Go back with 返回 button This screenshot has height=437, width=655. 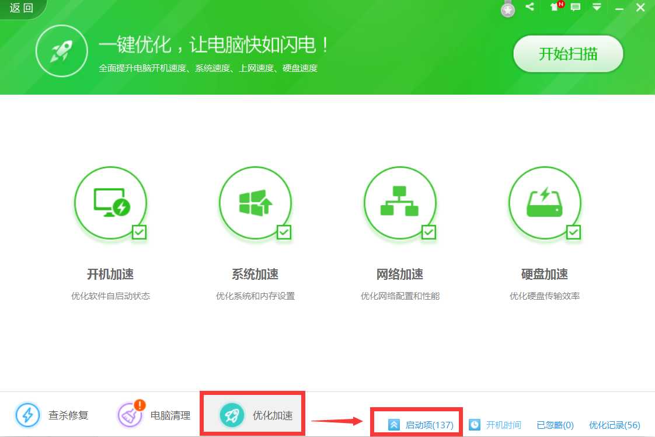pos(22,8)
